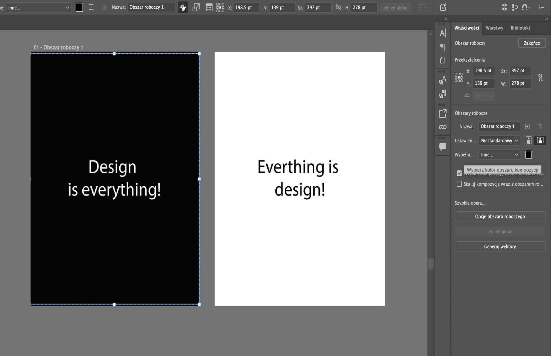Click the Zakończ button
The image size is (551, 356).
(x=531, y=43)
